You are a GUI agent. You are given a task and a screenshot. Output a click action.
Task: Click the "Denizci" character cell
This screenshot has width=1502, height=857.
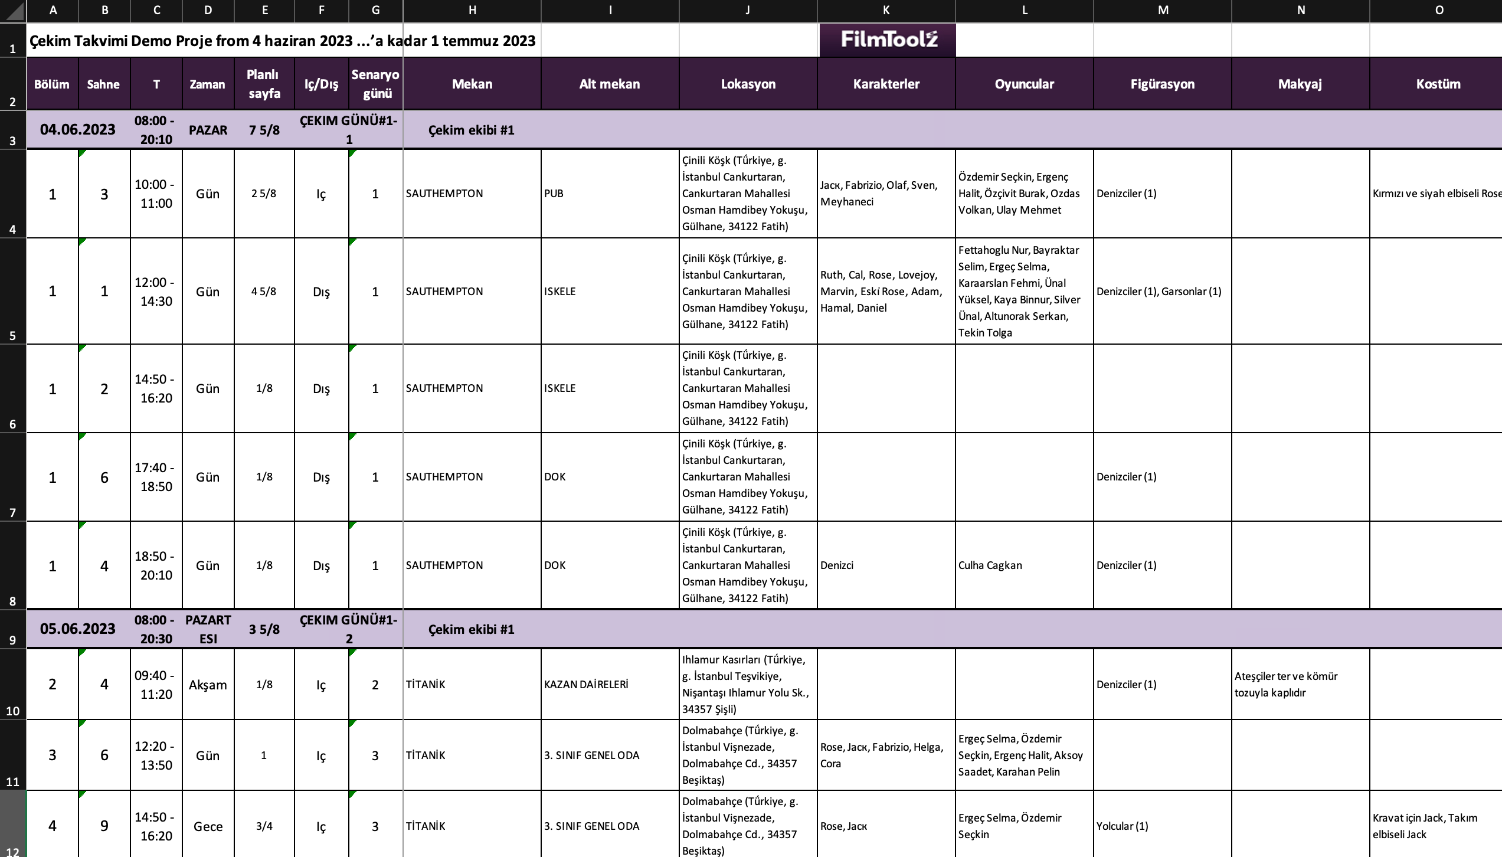[886, 565]
